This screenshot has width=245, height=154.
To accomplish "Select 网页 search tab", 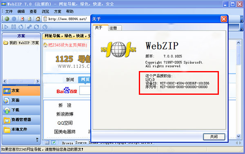I will tap(85, 79).
